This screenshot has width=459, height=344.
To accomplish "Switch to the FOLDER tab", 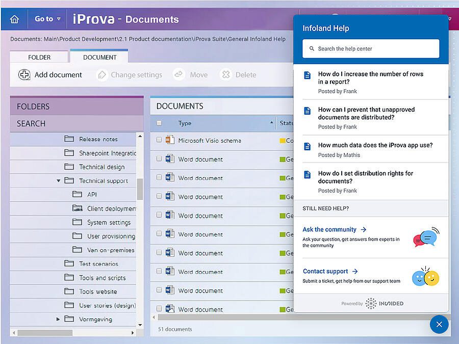I will [39, 57].
